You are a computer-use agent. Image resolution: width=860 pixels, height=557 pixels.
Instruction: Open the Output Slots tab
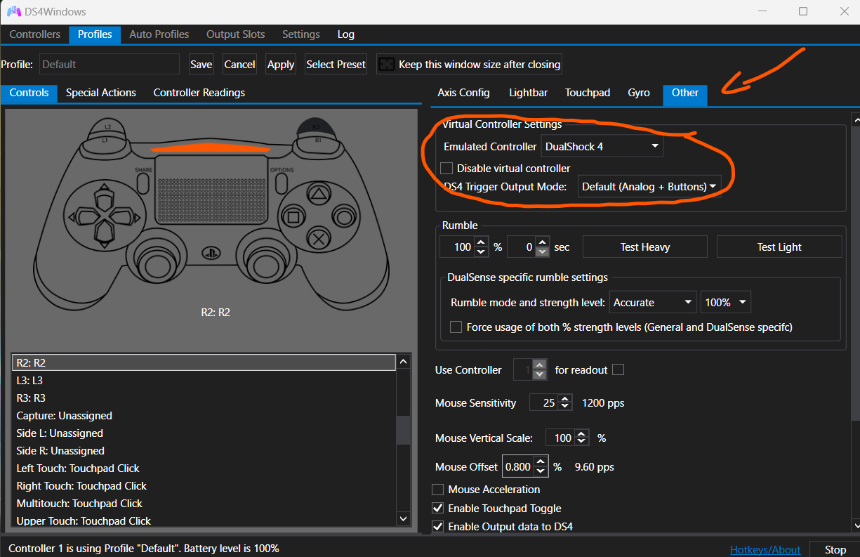point(236,34)
